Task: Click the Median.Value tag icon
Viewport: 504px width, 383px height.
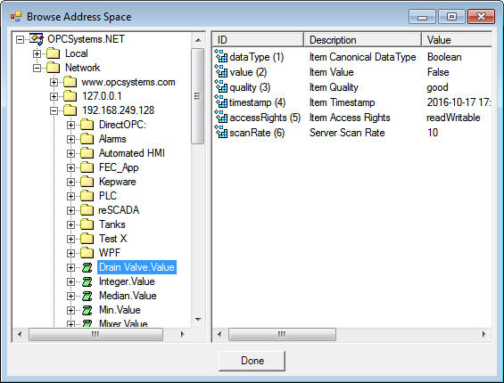Action: pos(87,296)
